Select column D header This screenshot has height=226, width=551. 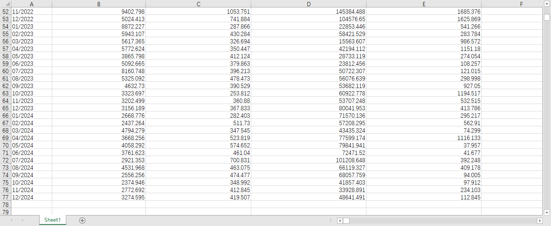(308, 4)
